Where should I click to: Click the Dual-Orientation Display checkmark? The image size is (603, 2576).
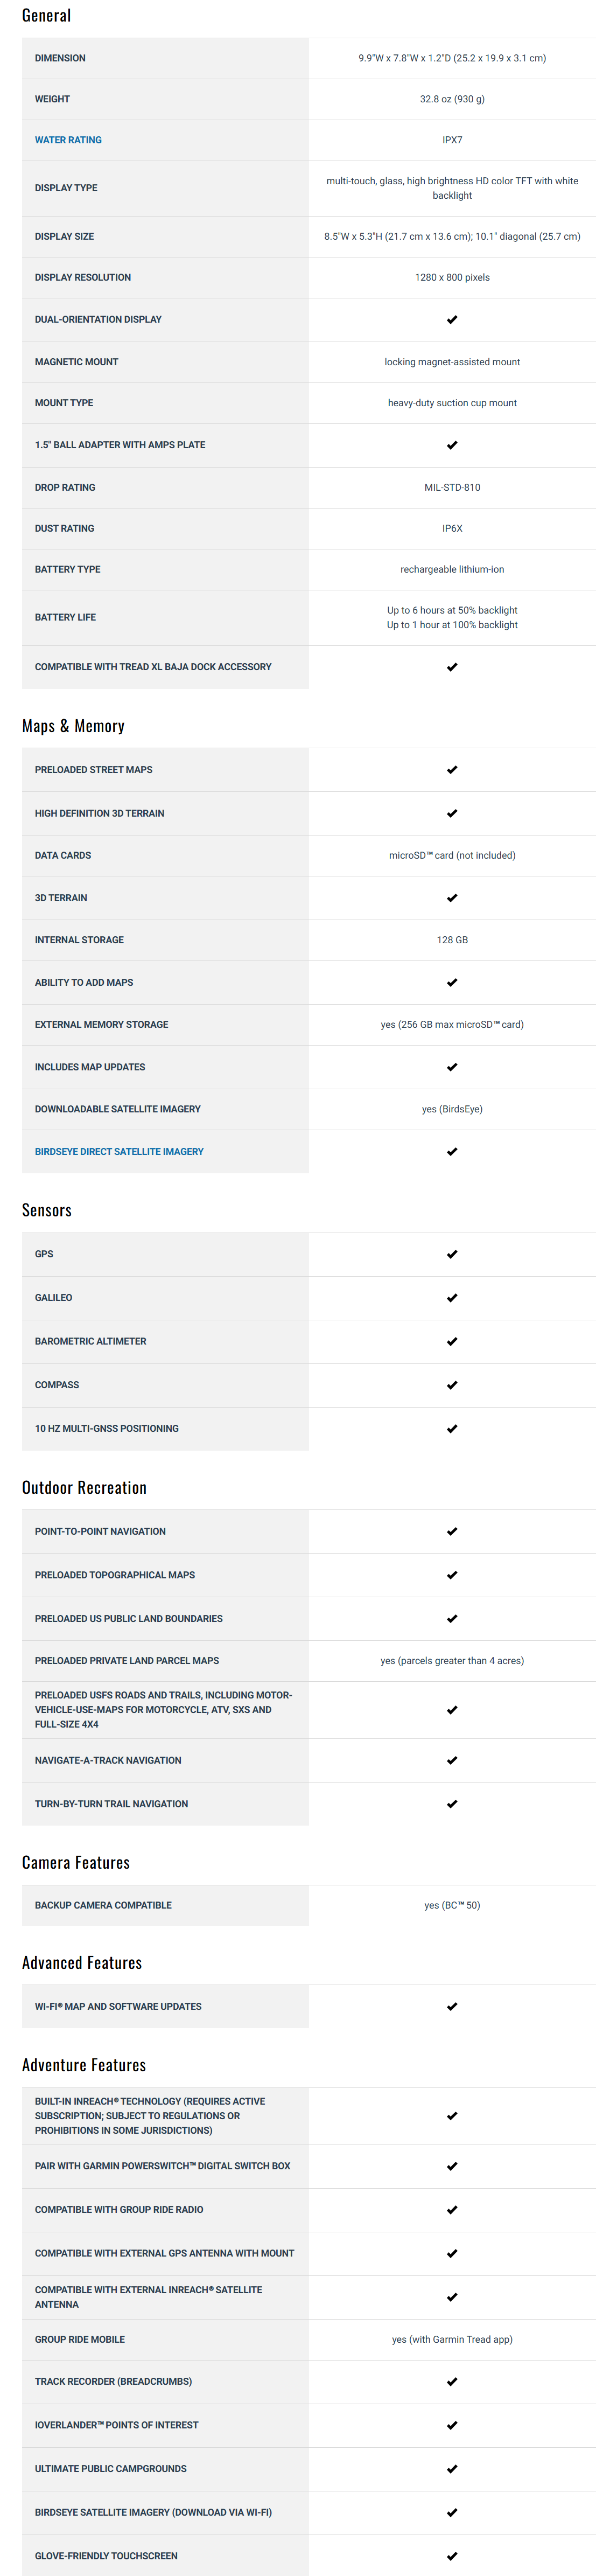point(452,320)
